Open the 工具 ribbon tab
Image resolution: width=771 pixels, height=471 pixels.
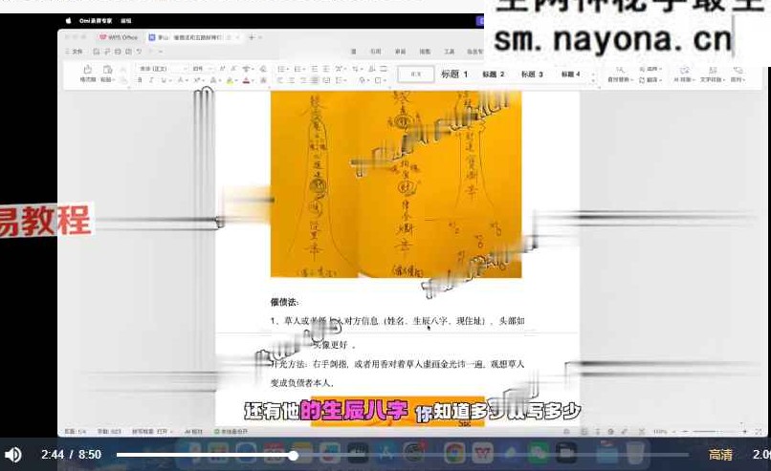pos(450,51)
